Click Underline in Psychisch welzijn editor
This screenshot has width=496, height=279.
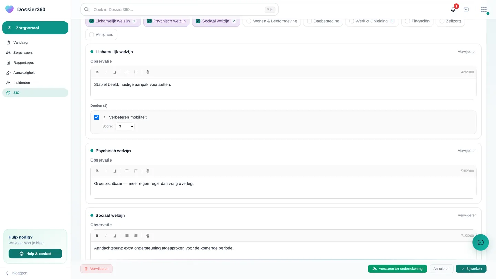115,171
